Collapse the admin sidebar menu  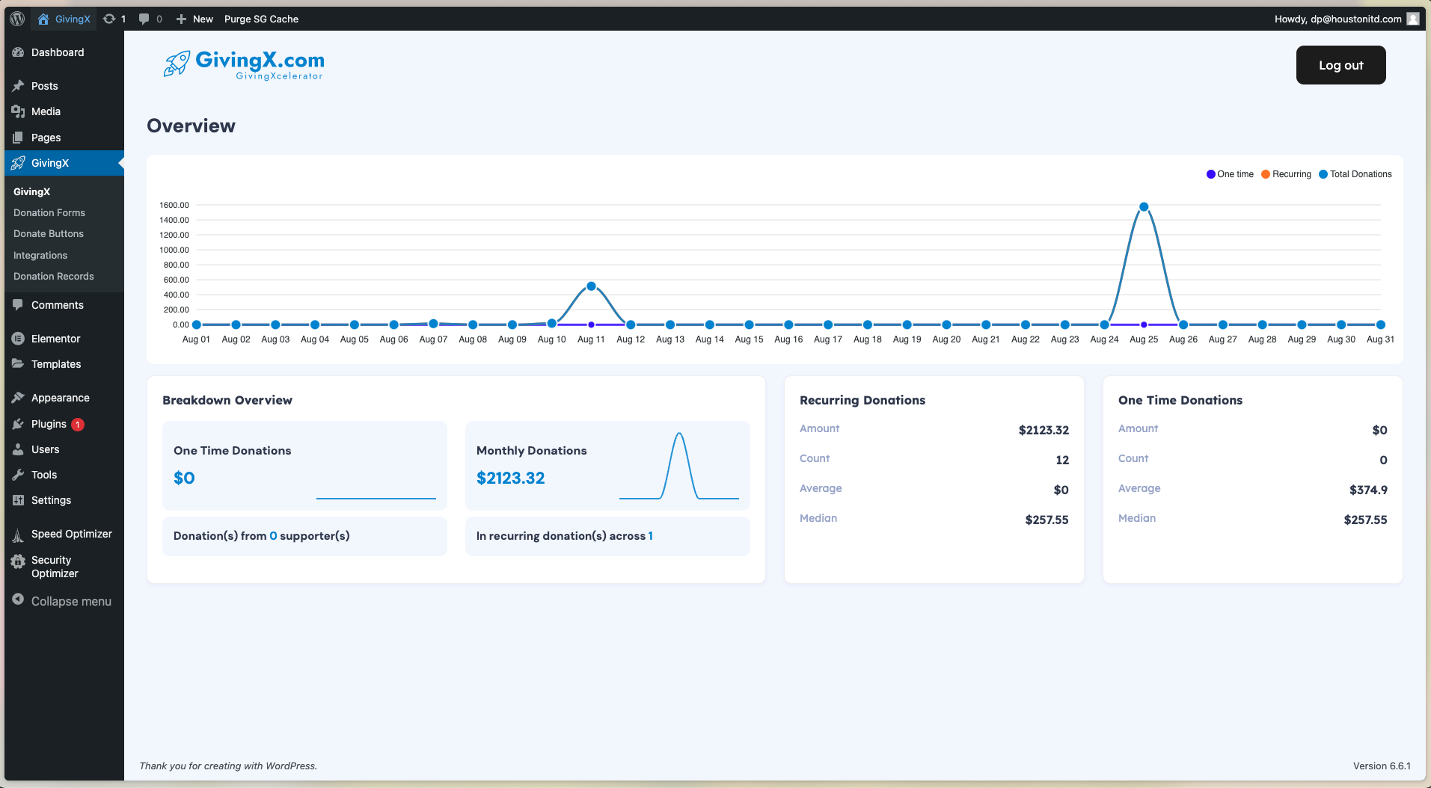click(62, 601)
